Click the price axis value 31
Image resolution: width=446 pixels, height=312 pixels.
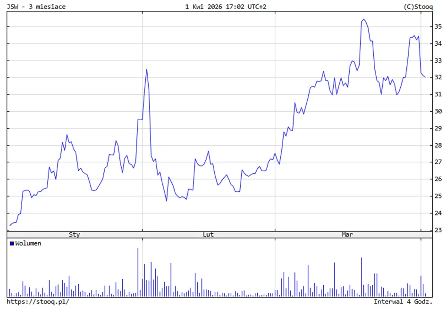[438, 94]
